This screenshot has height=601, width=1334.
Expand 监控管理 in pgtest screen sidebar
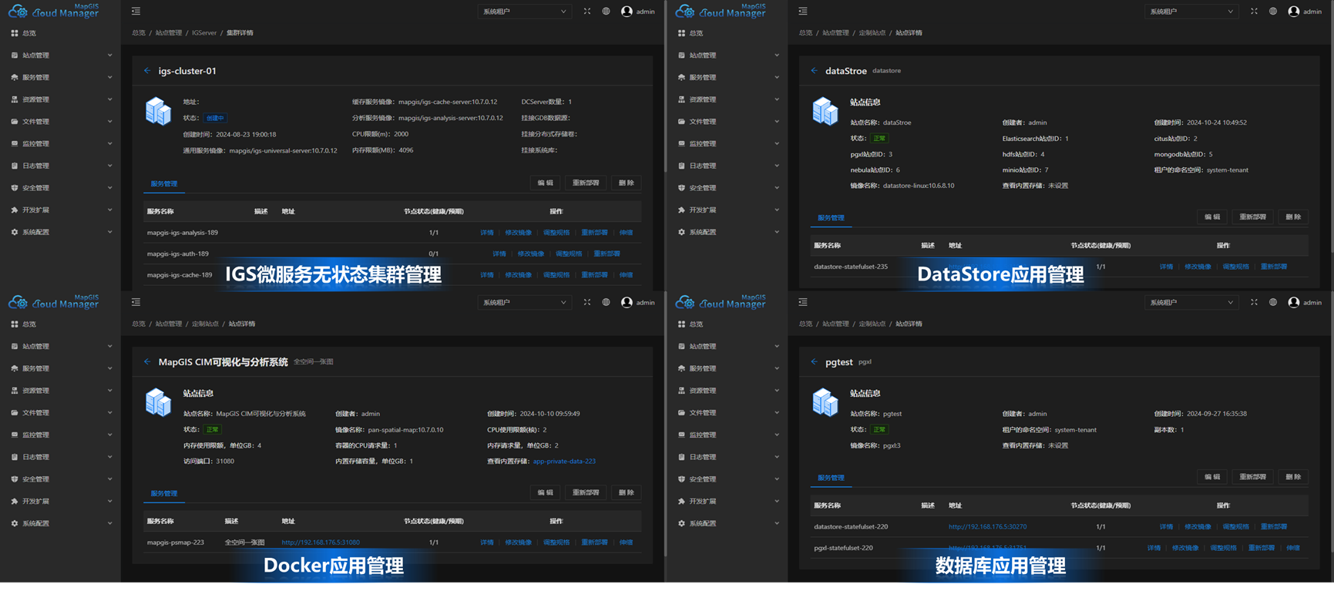(x=727, y=435)
